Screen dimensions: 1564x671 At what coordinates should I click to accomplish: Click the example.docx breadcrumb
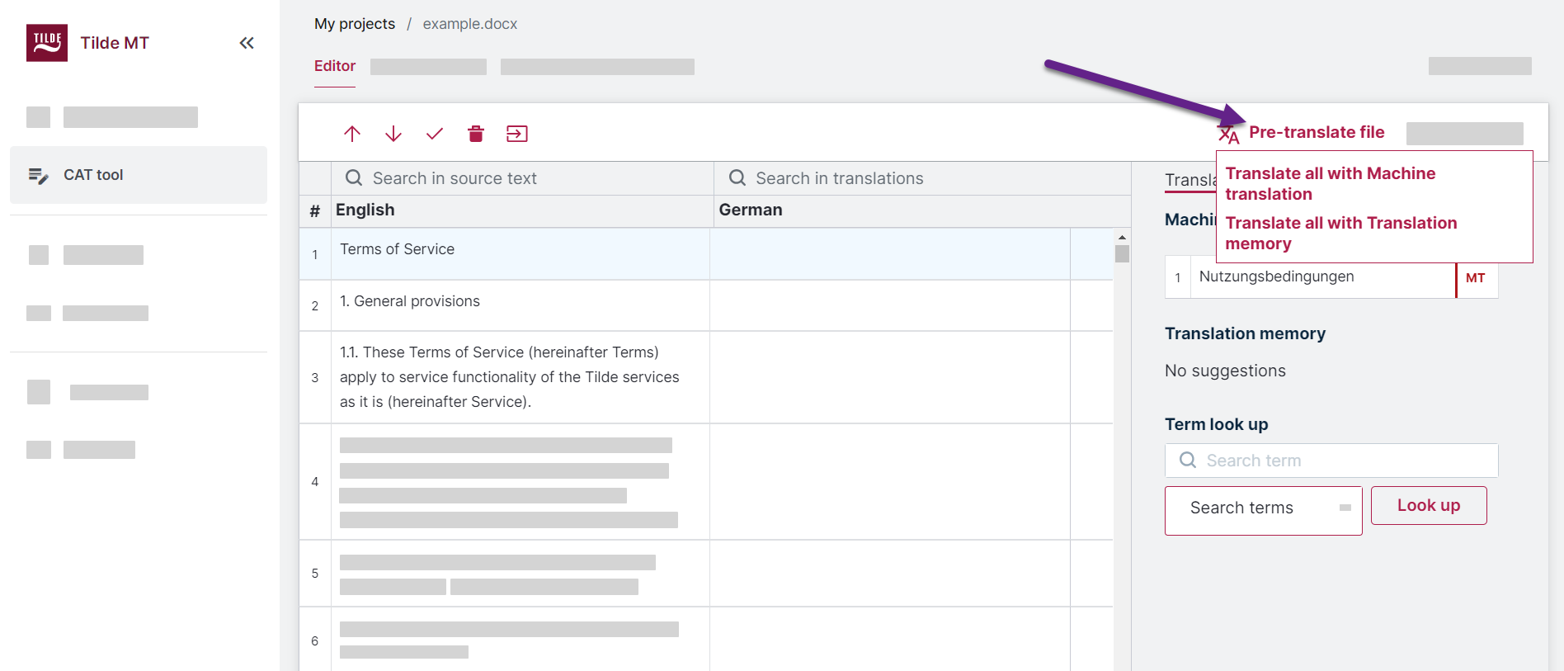click(470, 24)
